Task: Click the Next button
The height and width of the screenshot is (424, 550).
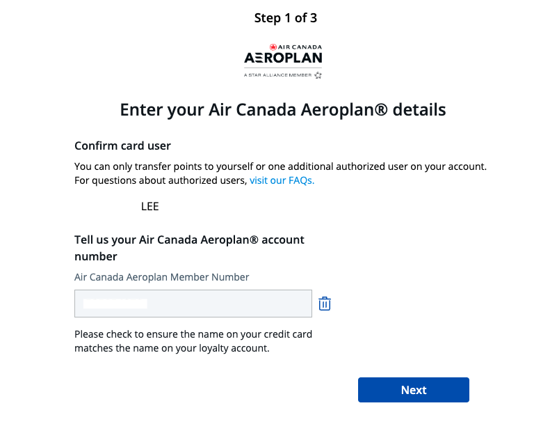Action: tap(414, 390)
